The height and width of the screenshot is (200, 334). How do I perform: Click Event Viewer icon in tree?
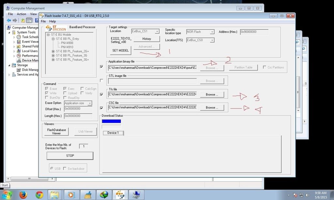(x=19, y=42)
